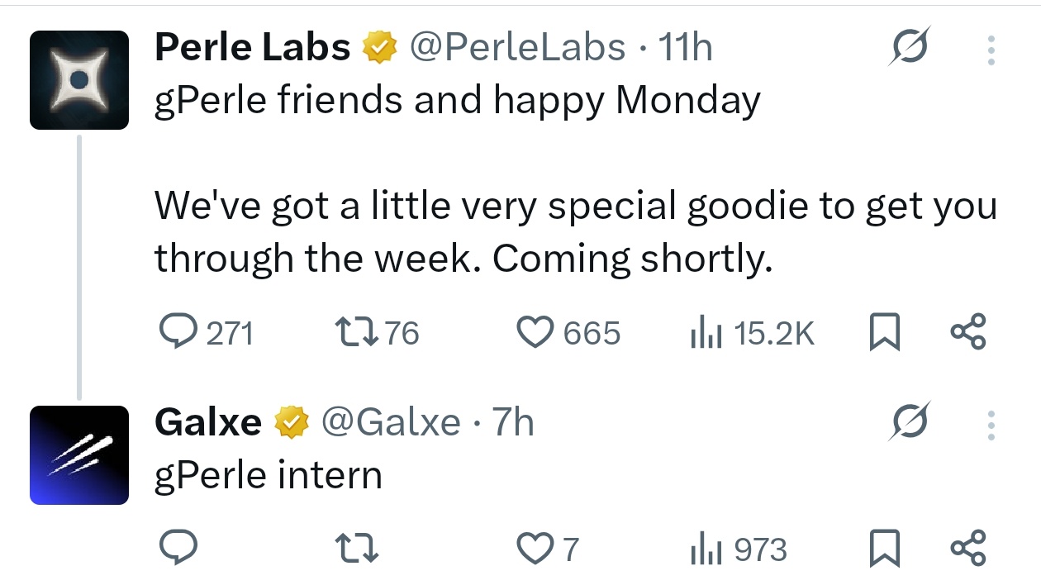Image resolution: width=1041 pixels, height=585 pixels.
Task: Open the Perle Labs profile avatar
Action: click(79, 80)
